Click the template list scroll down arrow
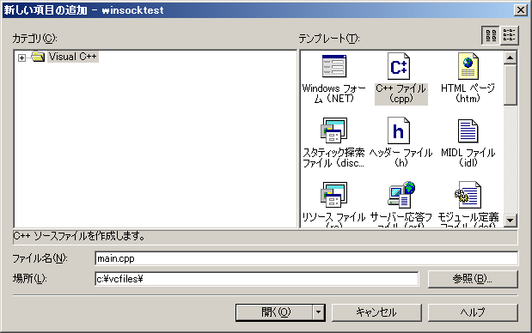This screenshot has height=333, width=532. point(510,221)
